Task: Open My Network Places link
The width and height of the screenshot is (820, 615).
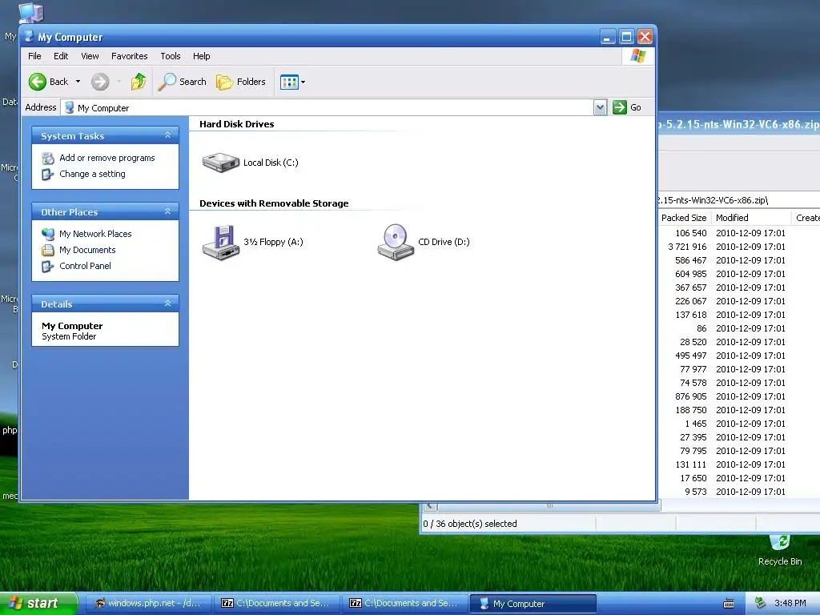Action: tap(95, 234)
